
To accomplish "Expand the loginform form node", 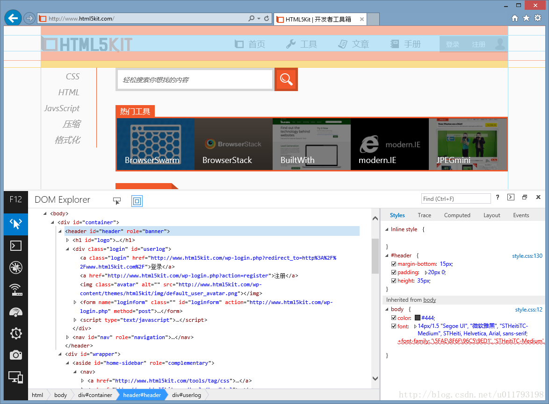I will (x=75, y=302).
